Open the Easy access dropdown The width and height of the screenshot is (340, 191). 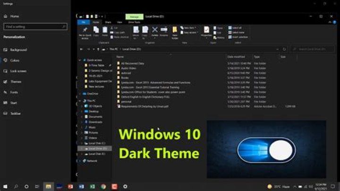point(189,33)
